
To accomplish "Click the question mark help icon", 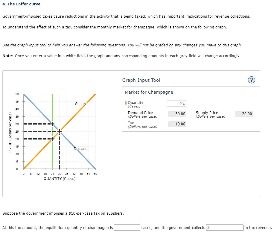I will point(252,80).
